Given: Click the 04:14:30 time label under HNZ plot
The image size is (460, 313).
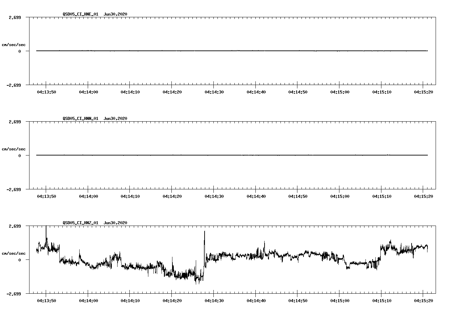Looking at the screenshot, I should pos(214,300).
